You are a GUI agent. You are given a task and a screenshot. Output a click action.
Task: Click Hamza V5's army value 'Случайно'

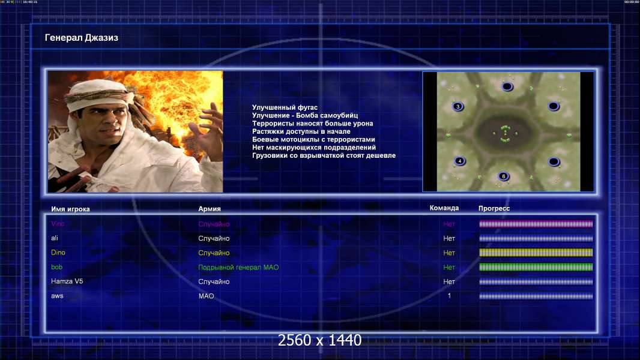click(214, 282)
